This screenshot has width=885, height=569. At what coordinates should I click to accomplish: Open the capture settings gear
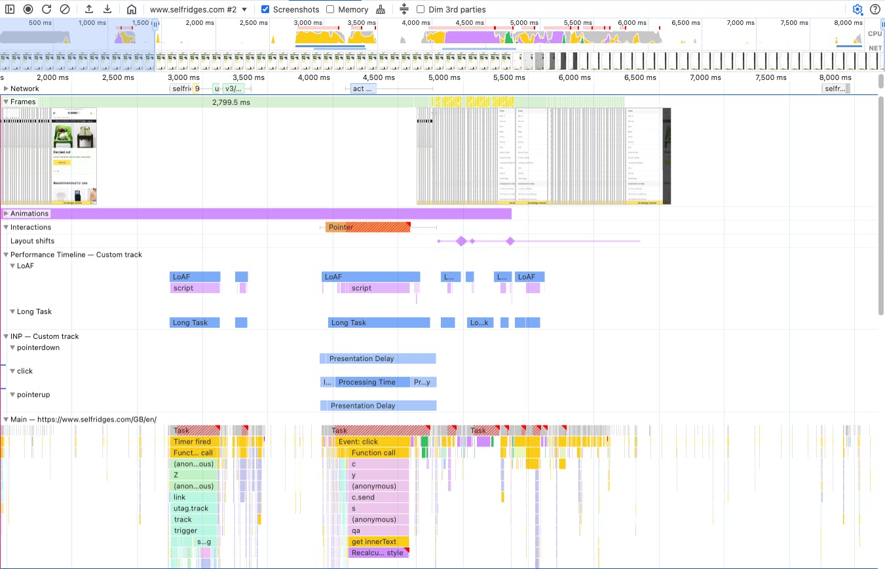(x=857, y=9)
